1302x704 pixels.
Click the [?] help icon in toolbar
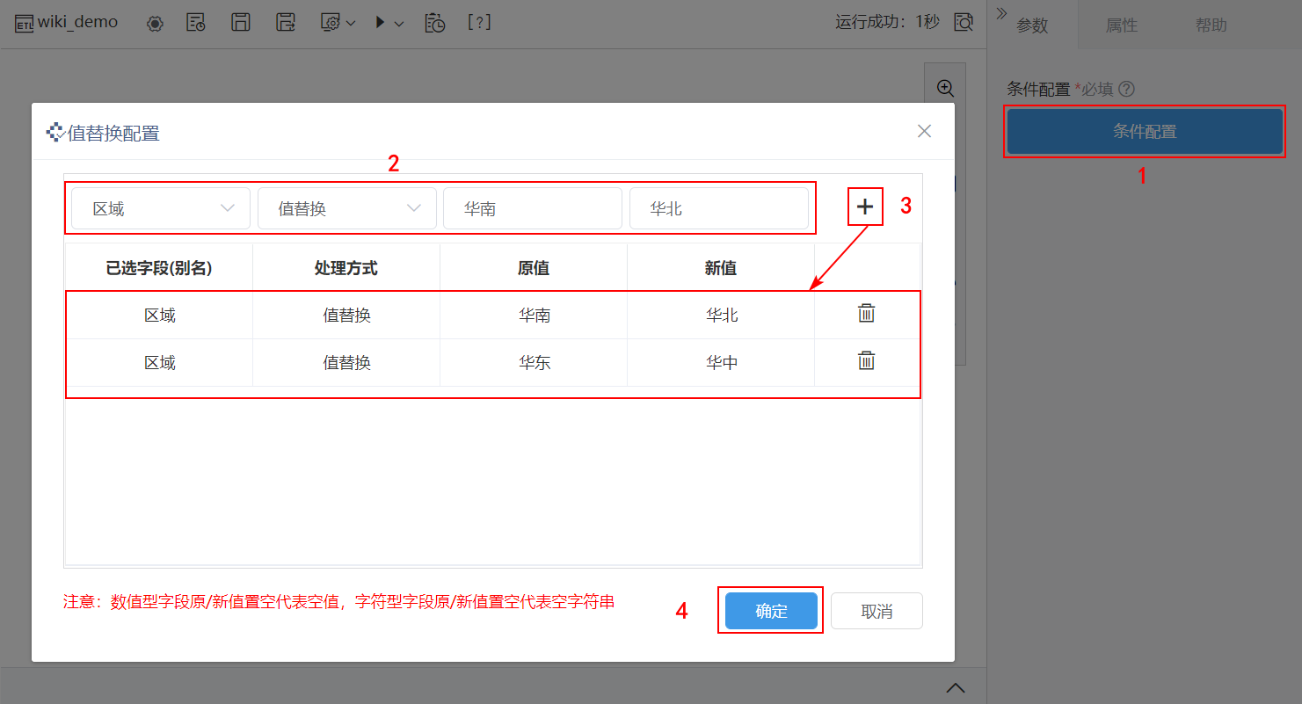[x=479, y=23]
